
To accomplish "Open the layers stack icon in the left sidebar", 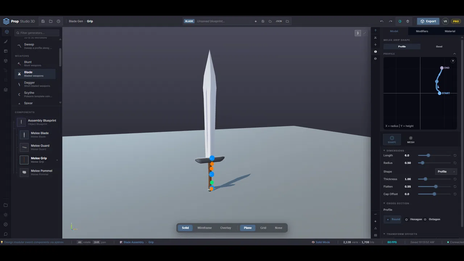I will click(x=6, y=90).
